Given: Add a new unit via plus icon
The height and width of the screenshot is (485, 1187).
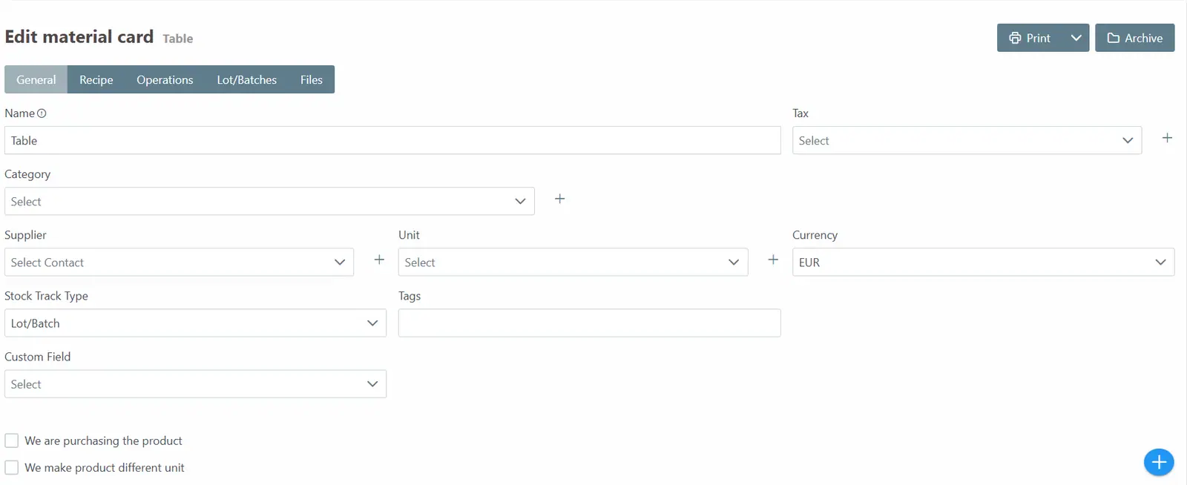Looking at the screenshot, I should click(773, 260).
